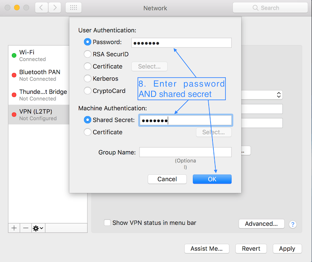Click the Group Name text field
This screenshot has height=262, width=312.
pyautogui.click(x=185, y=152)
